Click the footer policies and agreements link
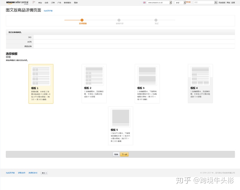The width and height of the screenshot is (240, 190). point(33,173)
